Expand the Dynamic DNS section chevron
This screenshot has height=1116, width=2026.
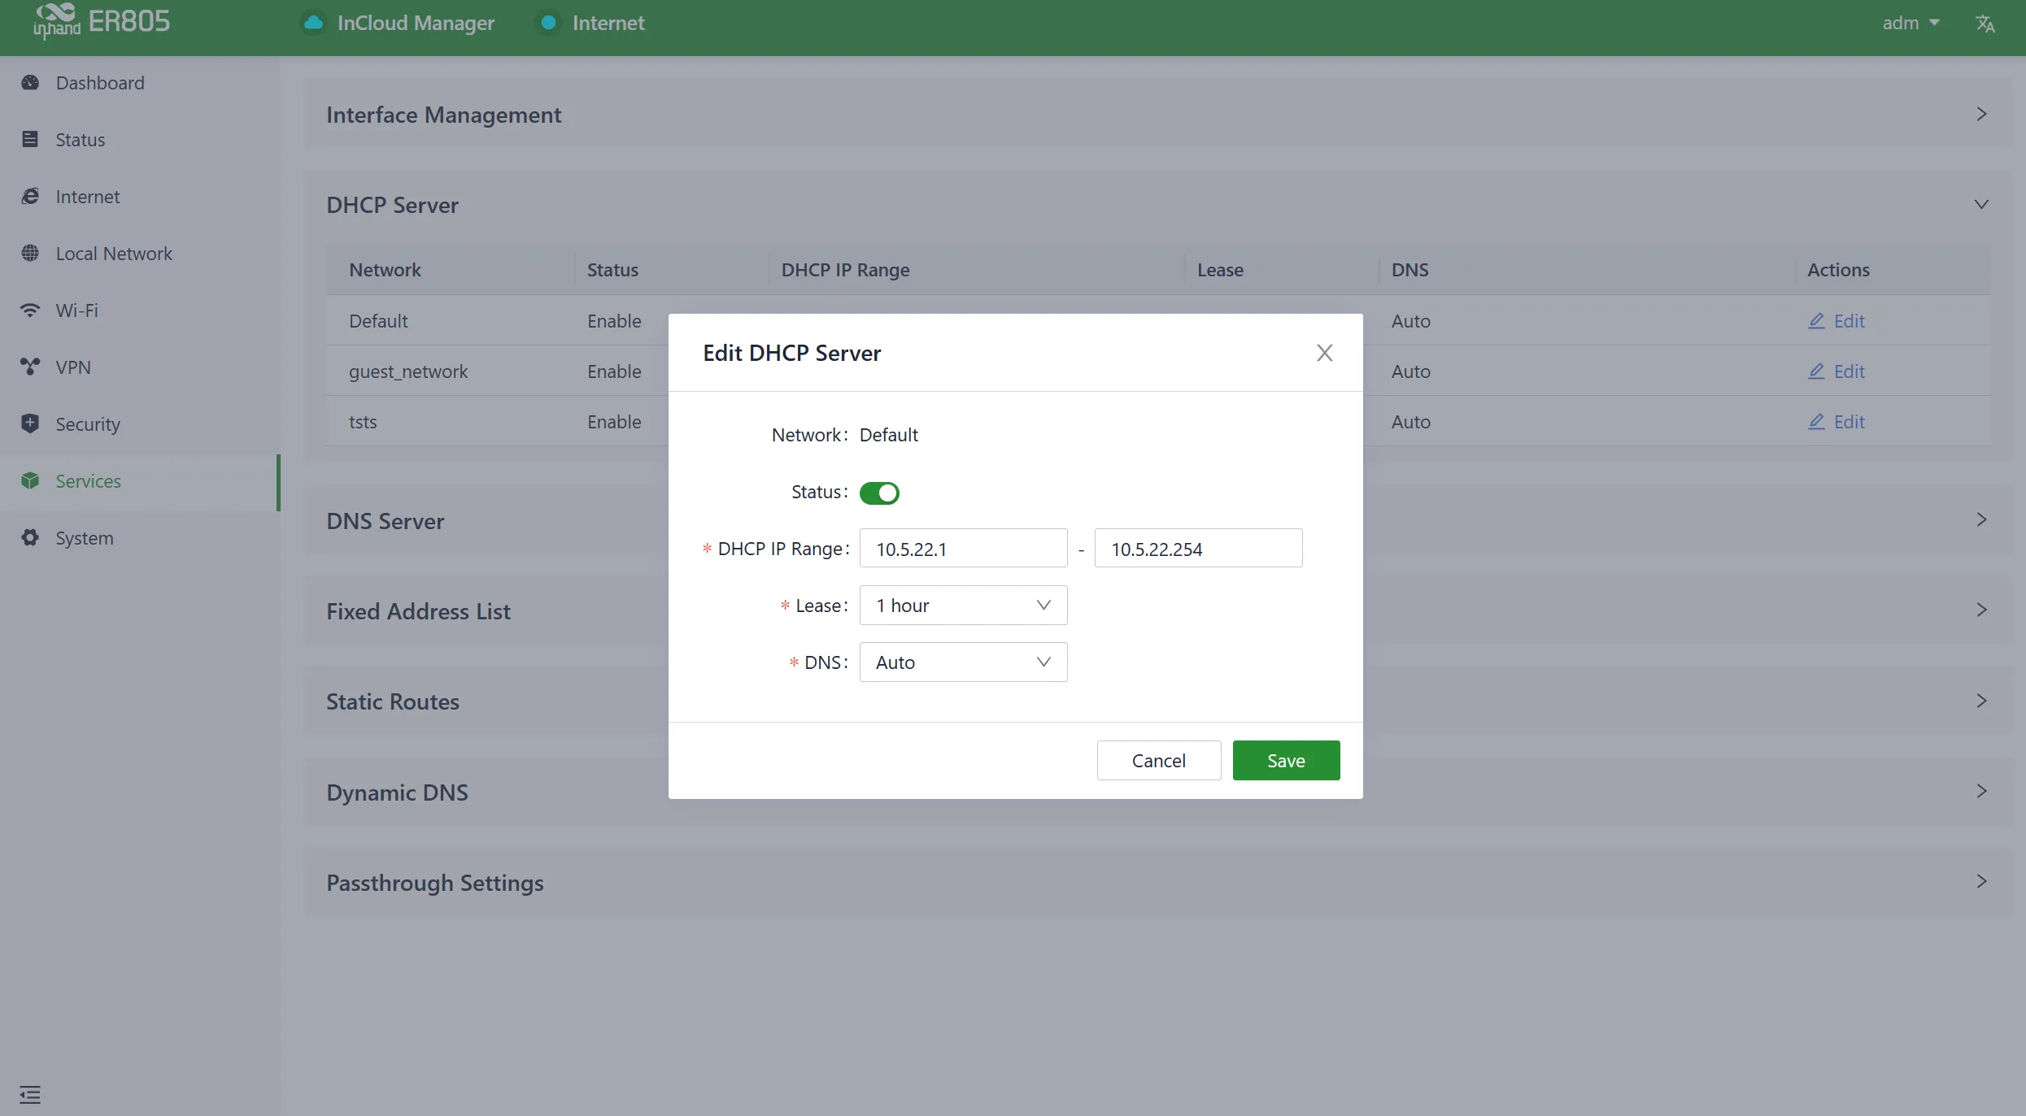(1981, 792)
